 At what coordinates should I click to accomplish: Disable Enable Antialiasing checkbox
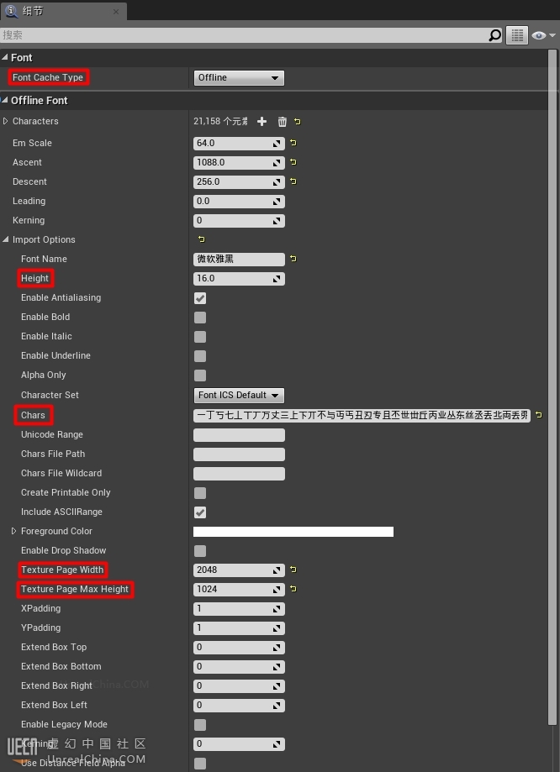pyautogui.click(x=199, y=298)
